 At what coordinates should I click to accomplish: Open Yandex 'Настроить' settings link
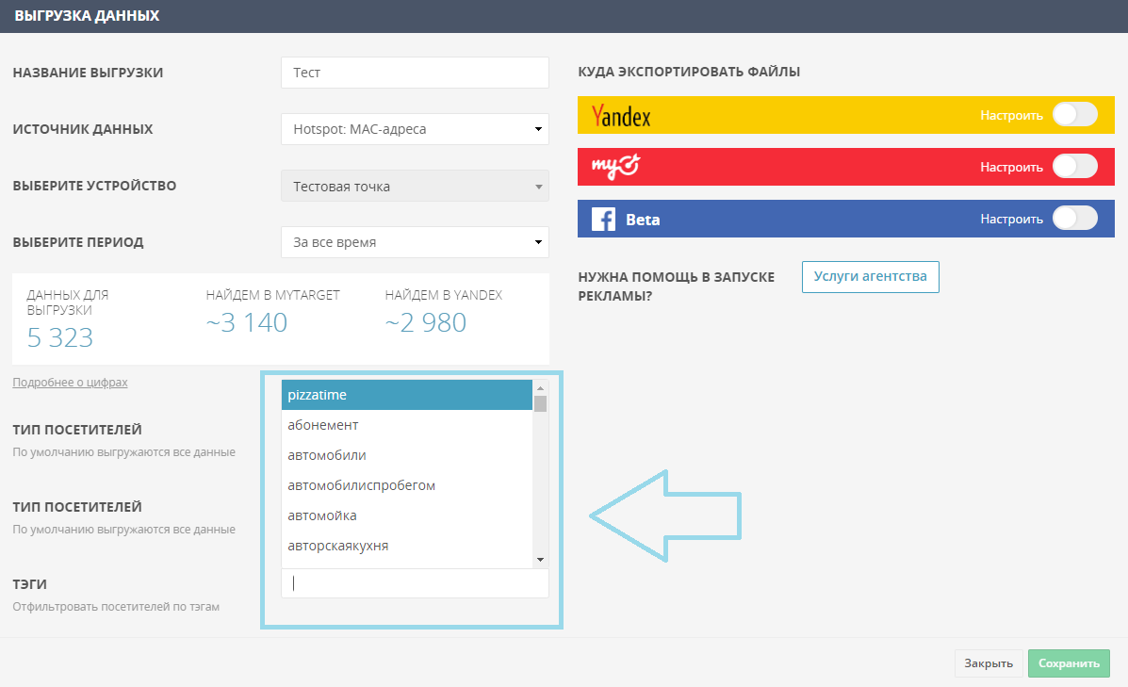pos(1011,115)
